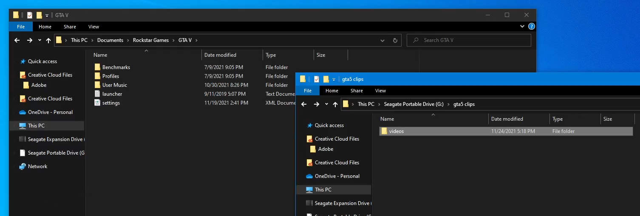The height and width of the screenshot is (216, 640).
Task: Open View tab in GTA V window
Action: (93, 27)
